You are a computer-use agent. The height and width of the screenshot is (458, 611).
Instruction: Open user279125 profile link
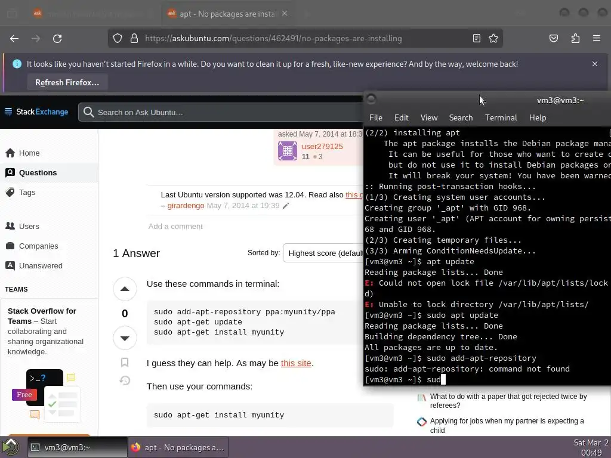(322, 147)
